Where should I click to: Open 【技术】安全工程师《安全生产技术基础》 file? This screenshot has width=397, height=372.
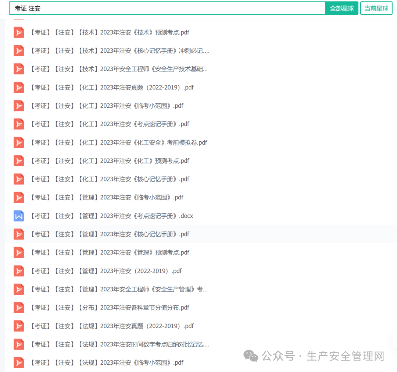coord(119,69)
